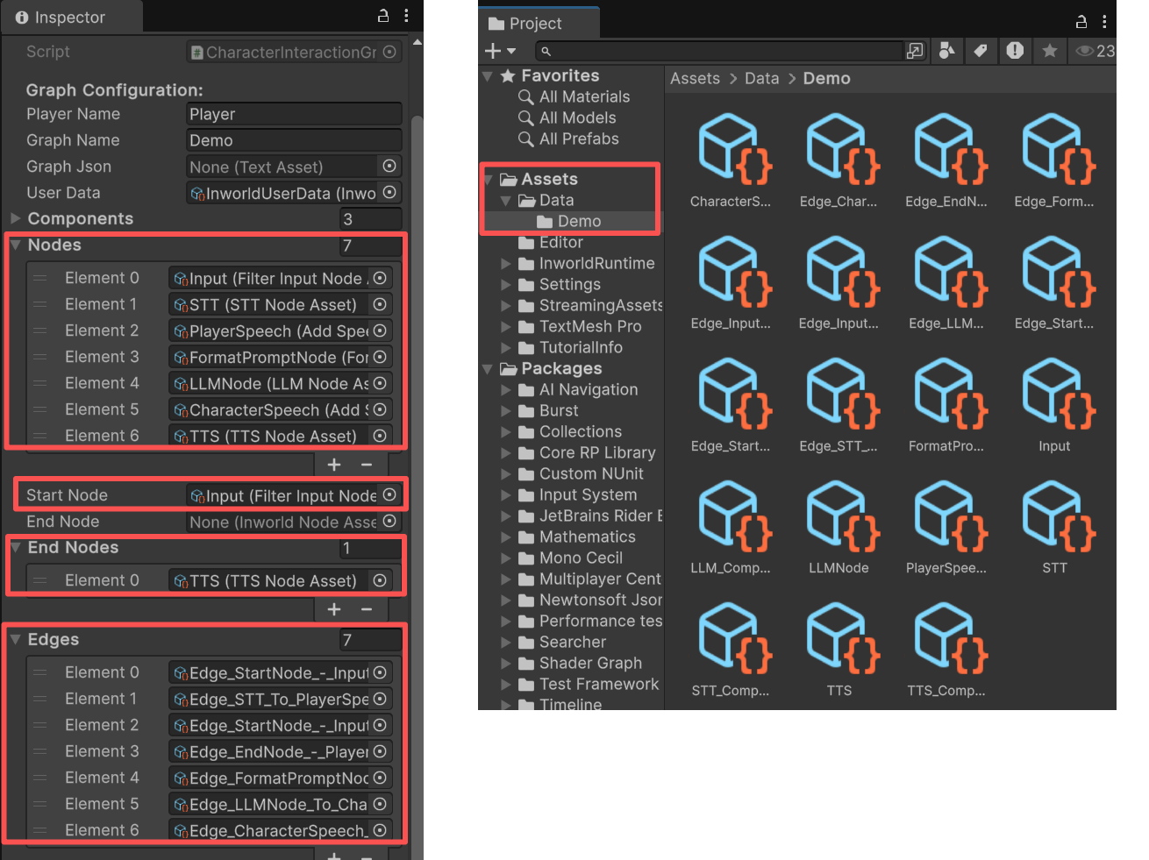This screenshot has width=1149, height=860.
Task: Click the Player Name input field
Action: 294,114
